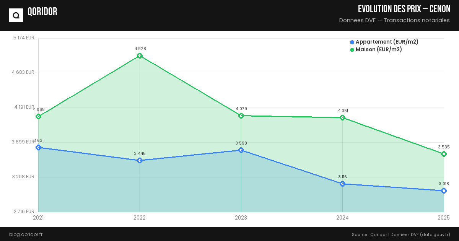Click the source text mentioning data.gouv.fr

tap(401, 234)
